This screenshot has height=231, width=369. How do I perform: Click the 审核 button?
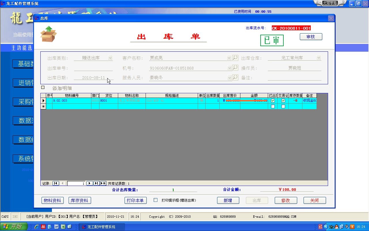311,37
